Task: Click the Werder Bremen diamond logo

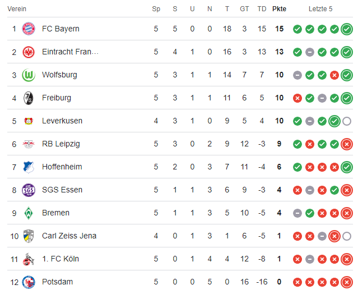Action: click(29, 213)
